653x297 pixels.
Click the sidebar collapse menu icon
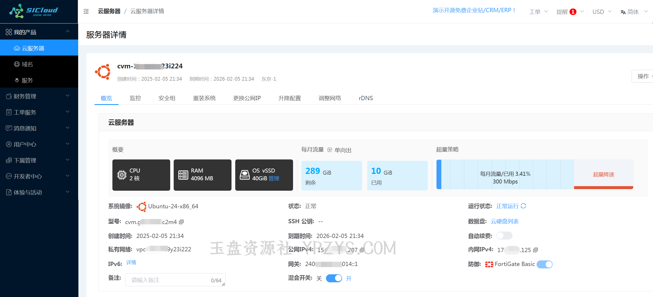(86, 11)
